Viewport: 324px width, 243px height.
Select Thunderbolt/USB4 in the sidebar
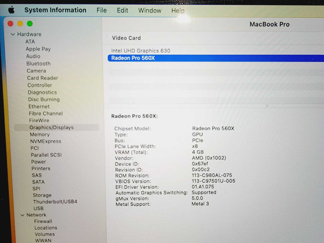pyautogui.click(x=55, y=202)
